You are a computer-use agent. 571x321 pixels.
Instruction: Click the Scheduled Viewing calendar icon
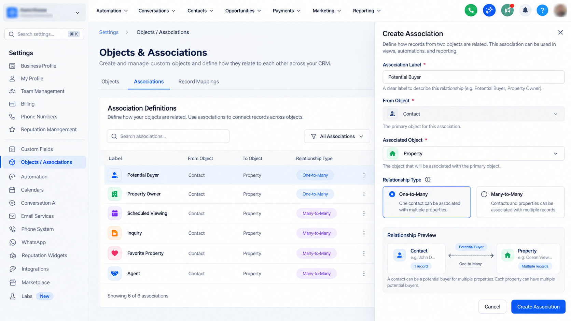[115, 214]
